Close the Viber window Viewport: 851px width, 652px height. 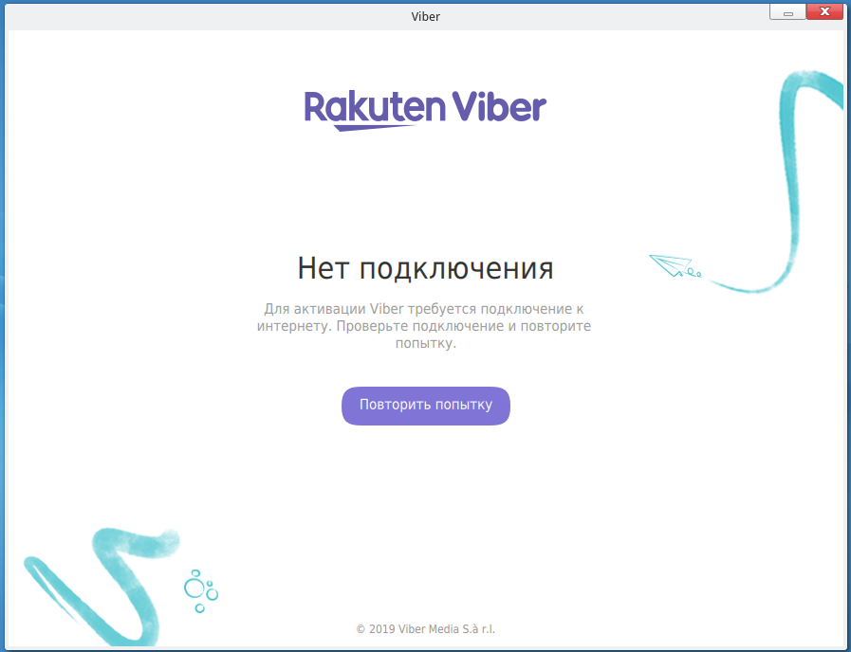pos(824,12)
